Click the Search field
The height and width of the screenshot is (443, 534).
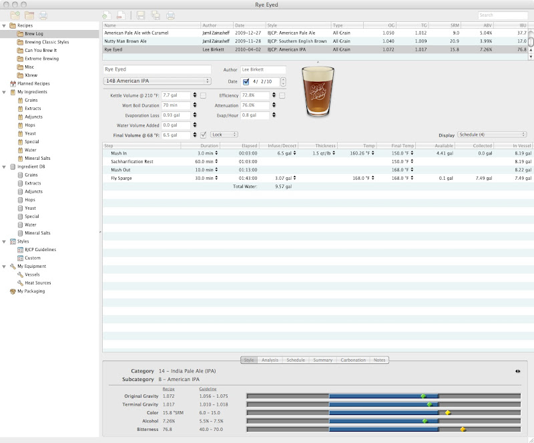pos(504,15)
